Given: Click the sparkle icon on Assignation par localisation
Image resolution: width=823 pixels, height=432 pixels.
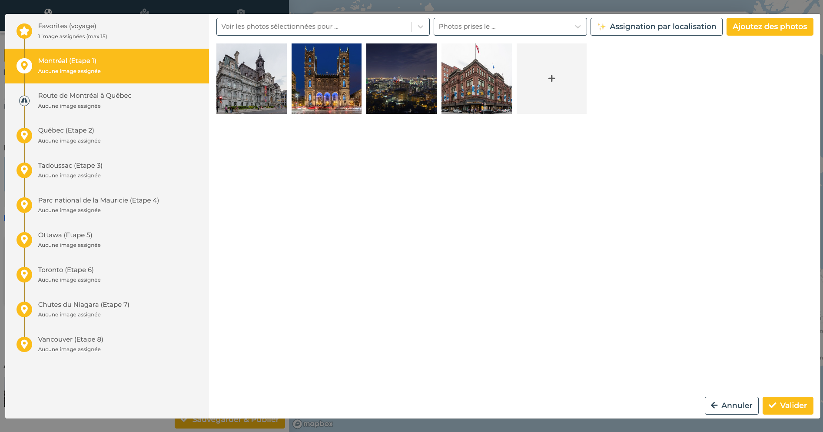Looking at the screenshot, I should tap(602, 27).
